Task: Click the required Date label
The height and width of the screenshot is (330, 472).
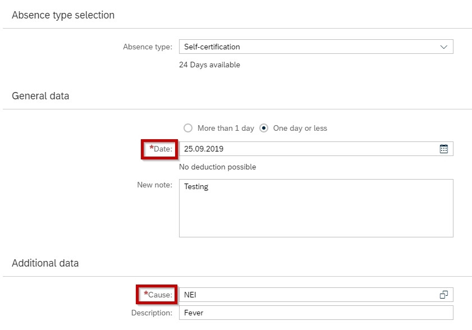Action: point(161,149)
